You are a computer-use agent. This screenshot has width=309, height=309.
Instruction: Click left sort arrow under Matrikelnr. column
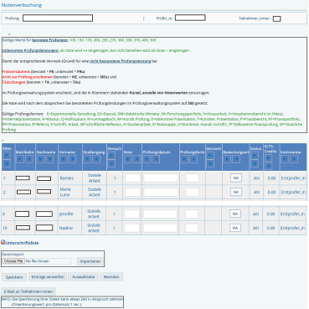point(20,159)
